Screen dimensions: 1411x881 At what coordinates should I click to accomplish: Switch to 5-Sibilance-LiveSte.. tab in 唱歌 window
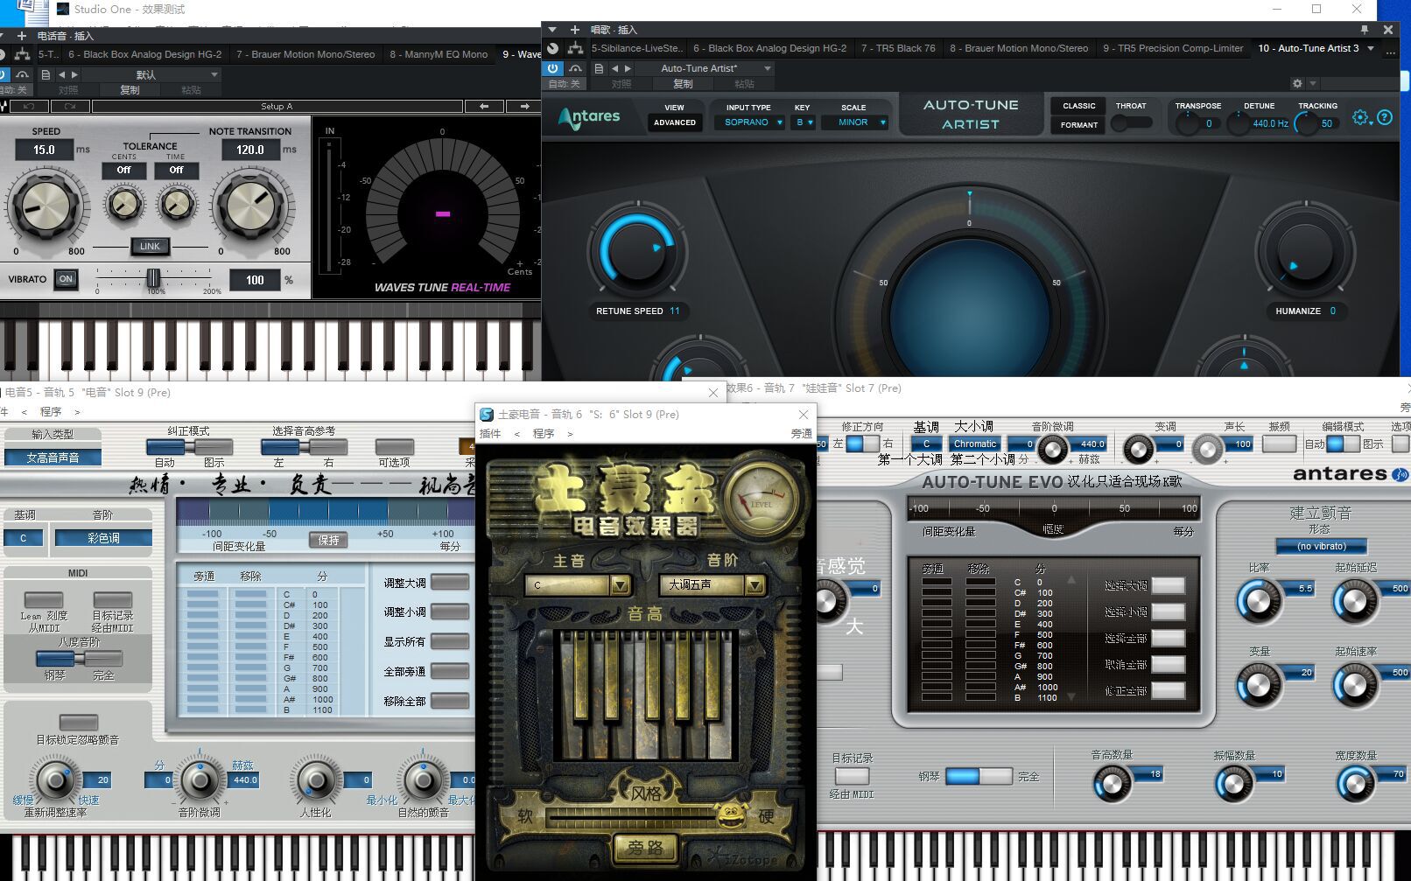click(x=636, y=48)
